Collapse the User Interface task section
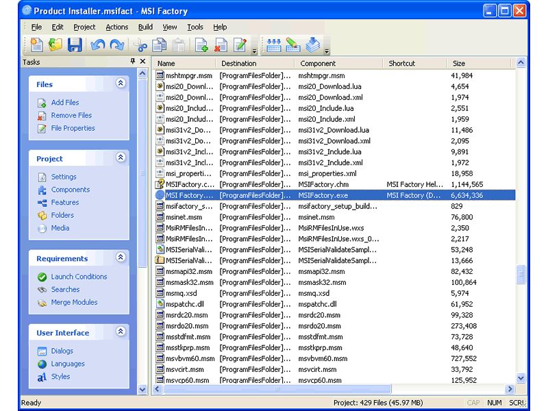 coord(121,332)
